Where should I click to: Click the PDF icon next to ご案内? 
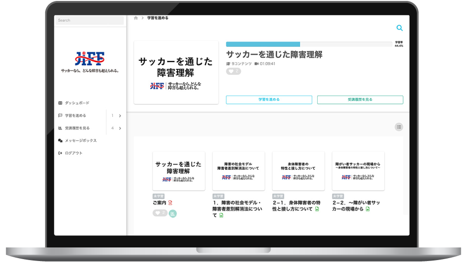coord(170,203)
